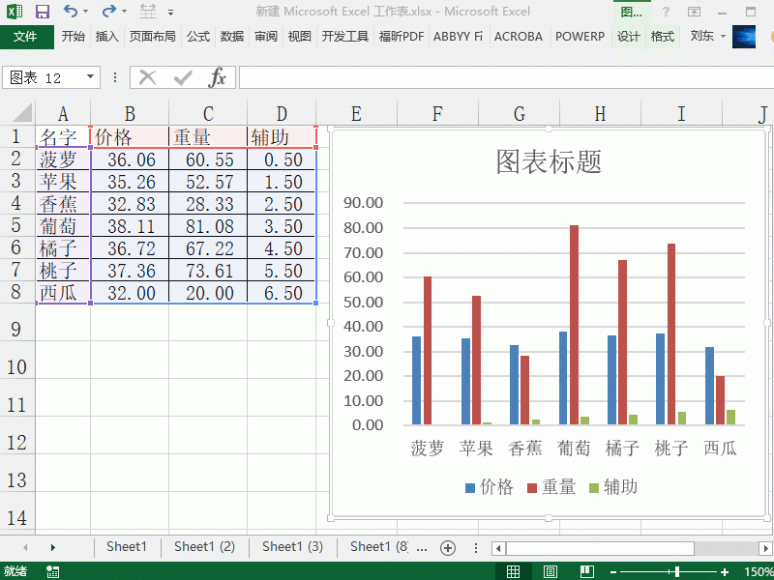The image size is (774, 580).
Task: Click the Redo icon
Action: click(x=109, y=12)
